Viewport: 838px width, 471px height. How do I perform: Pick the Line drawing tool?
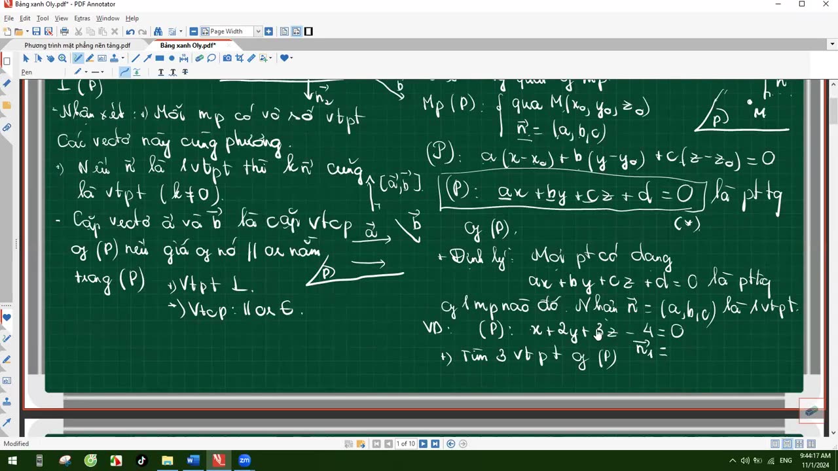tap(136, 58)
